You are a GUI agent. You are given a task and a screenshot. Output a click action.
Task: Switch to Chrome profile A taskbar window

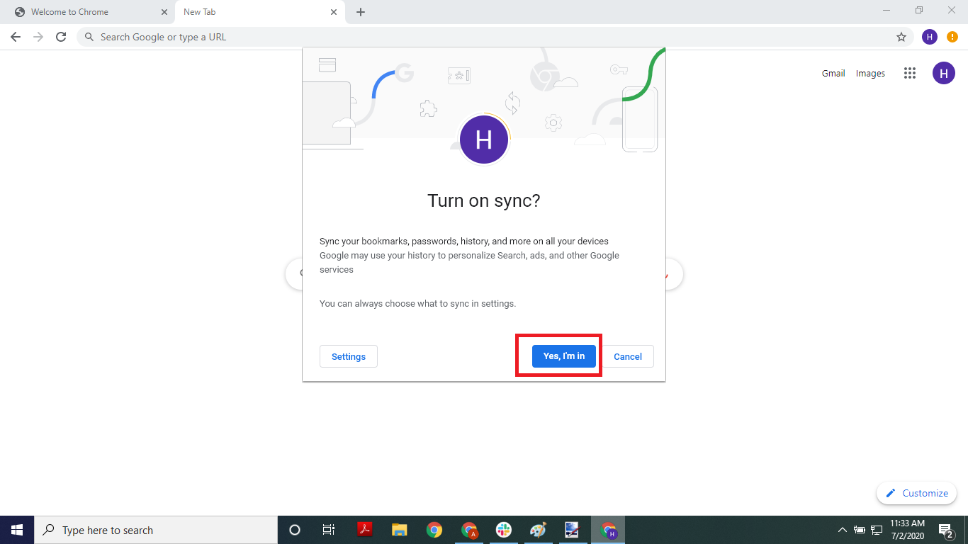click(x=468, y=530)
